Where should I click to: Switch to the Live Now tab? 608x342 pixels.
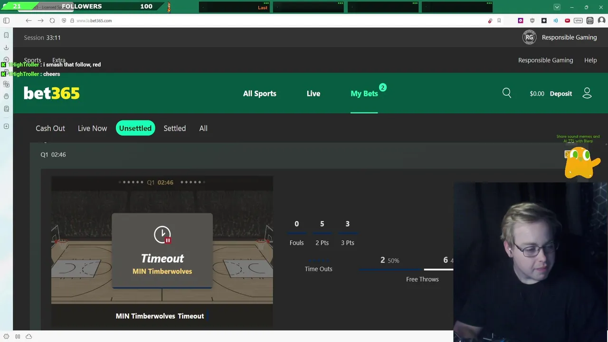point(92,128)
